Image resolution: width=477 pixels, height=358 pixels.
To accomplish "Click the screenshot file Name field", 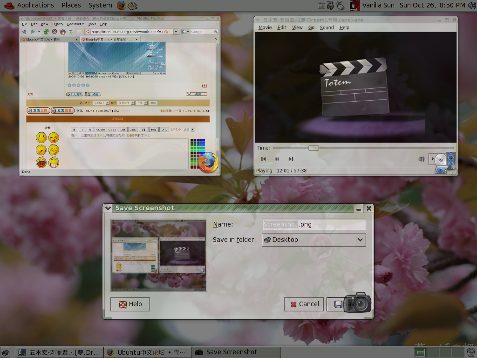I will coord(313,224).
